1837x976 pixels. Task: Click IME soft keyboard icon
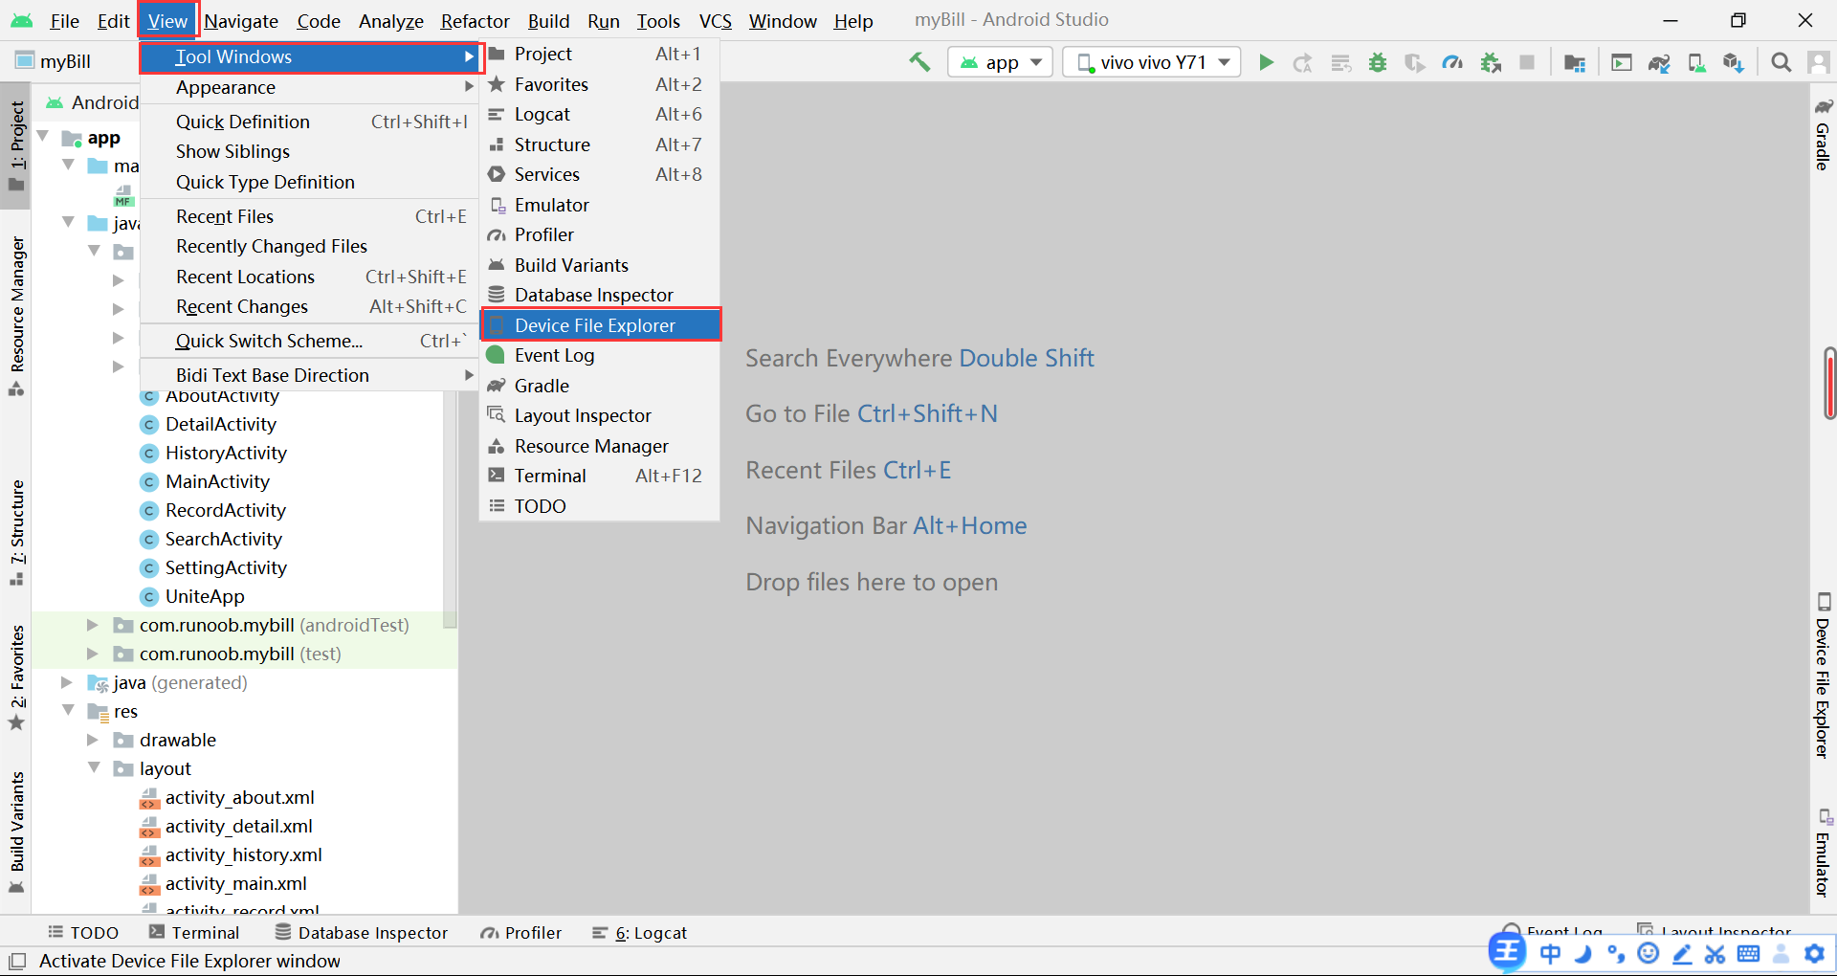coord(1748,954)
